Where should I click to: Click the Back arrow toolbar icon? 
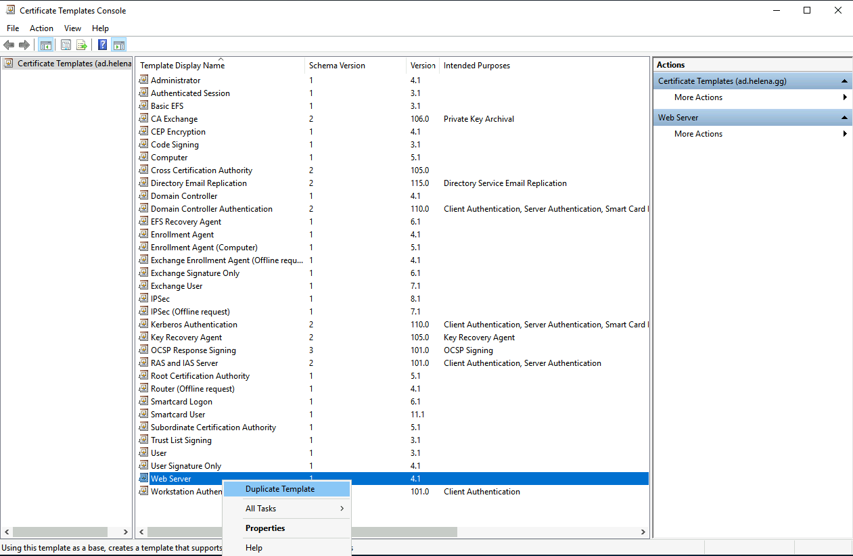(9, 45)
